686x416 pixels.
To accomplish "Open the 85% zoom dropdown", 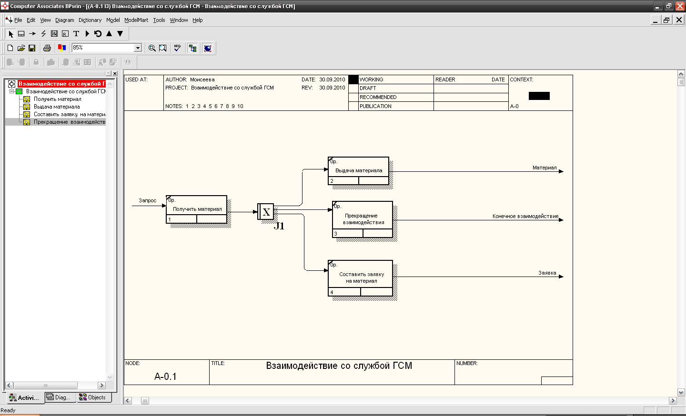I will click(x=138, y=48).
